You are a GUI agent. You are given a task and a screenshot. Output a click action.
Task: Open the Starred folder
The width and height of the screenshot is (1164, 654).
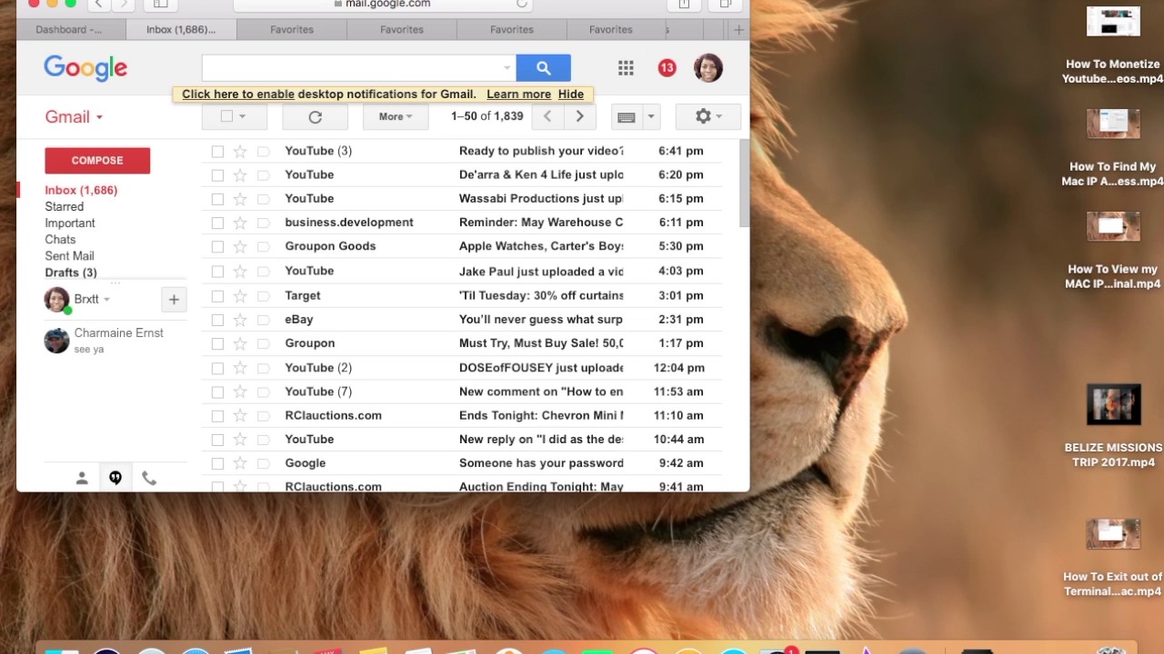click(65, 207)
